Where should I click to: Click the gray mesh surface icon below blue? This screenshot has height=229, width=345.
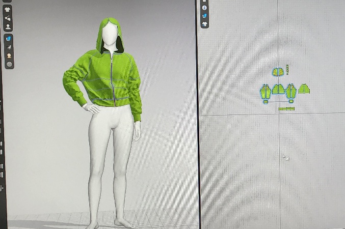click(9, 47)
